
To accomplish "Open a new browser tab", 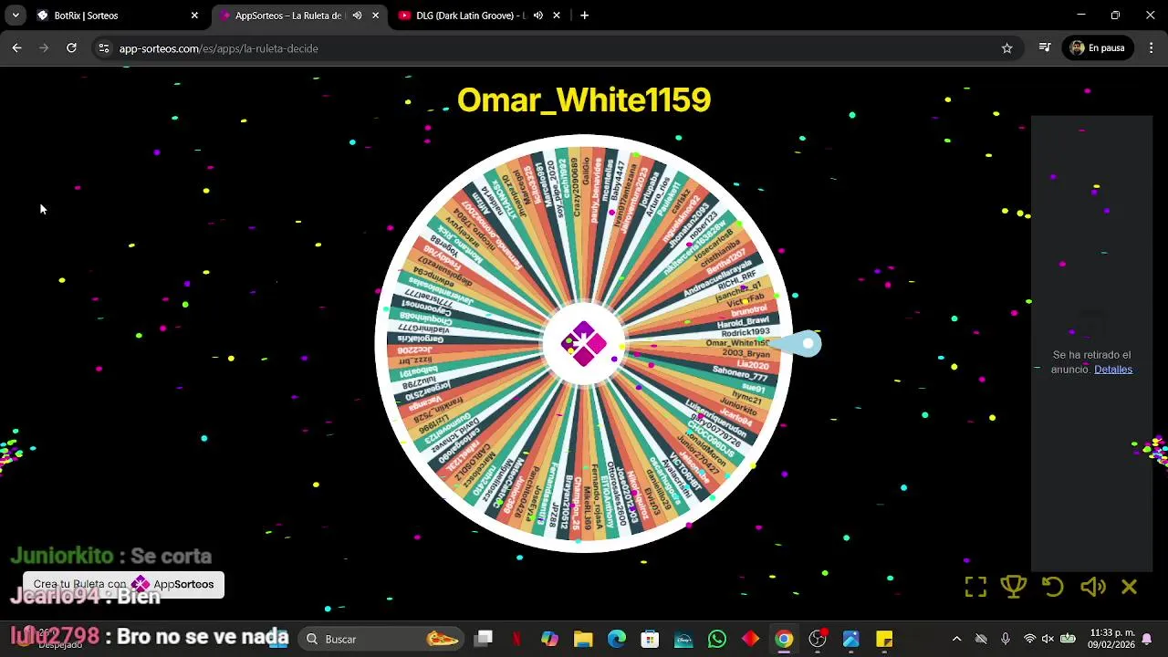I will click(x=584, y=16).
